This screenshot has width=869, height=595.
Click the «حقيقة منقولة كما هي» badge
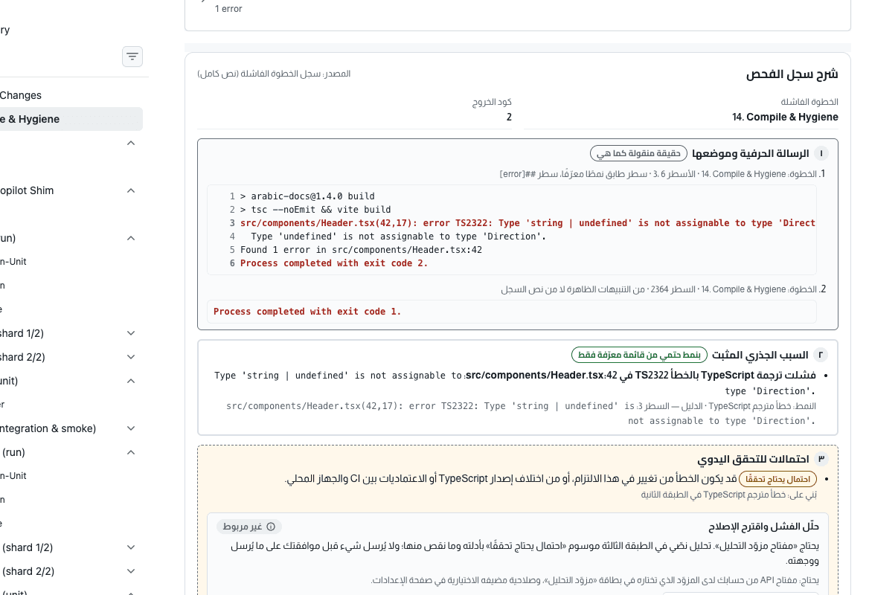638,153
